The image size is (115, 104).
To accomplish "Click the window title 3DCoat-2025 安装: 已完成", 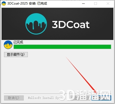I will (x=27, y=3).
